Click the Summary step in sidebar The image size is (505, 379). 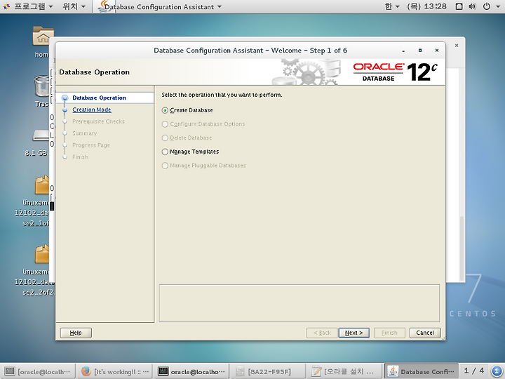click(84, 133)
